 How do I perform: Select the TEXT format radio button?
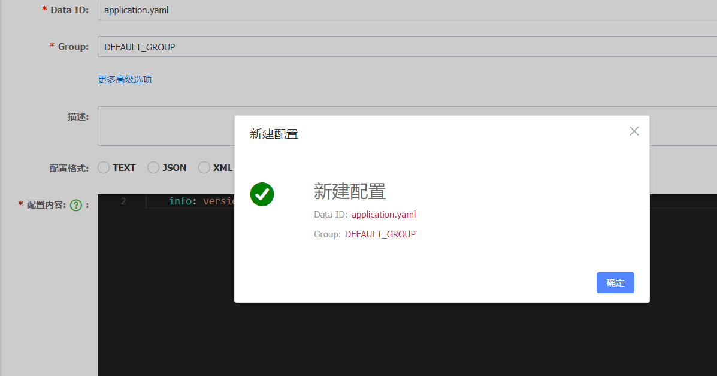104,168
